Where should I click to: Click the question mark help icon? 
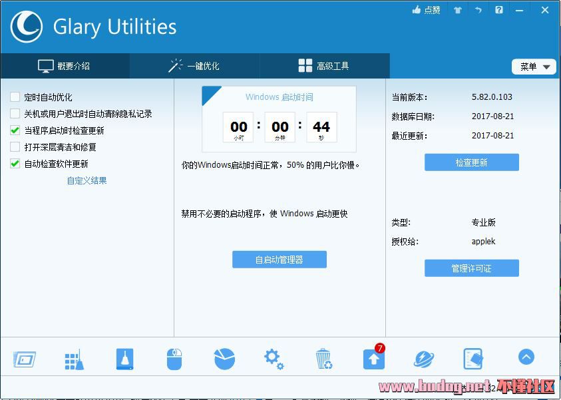tap(498, 10)
